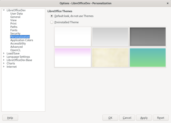Select the Personalization tree entry

[x=20, y=37]
